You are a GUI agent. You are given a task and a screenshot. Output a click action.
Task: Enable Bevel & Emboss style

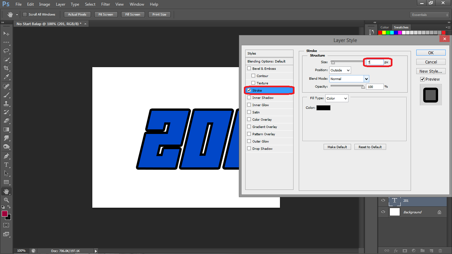[x=249, y=68]
